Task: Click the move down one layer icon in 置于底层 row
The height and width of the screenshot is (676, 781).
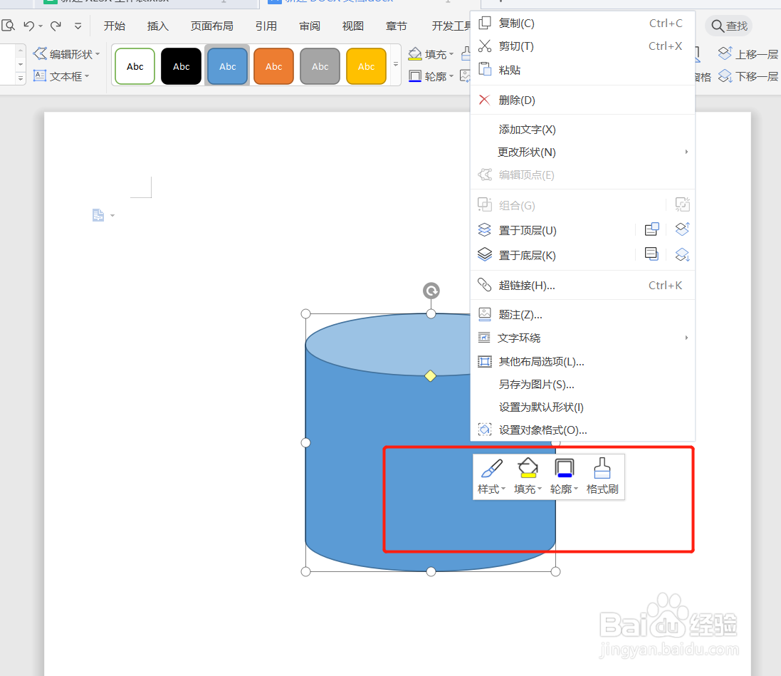Action: 682,254
